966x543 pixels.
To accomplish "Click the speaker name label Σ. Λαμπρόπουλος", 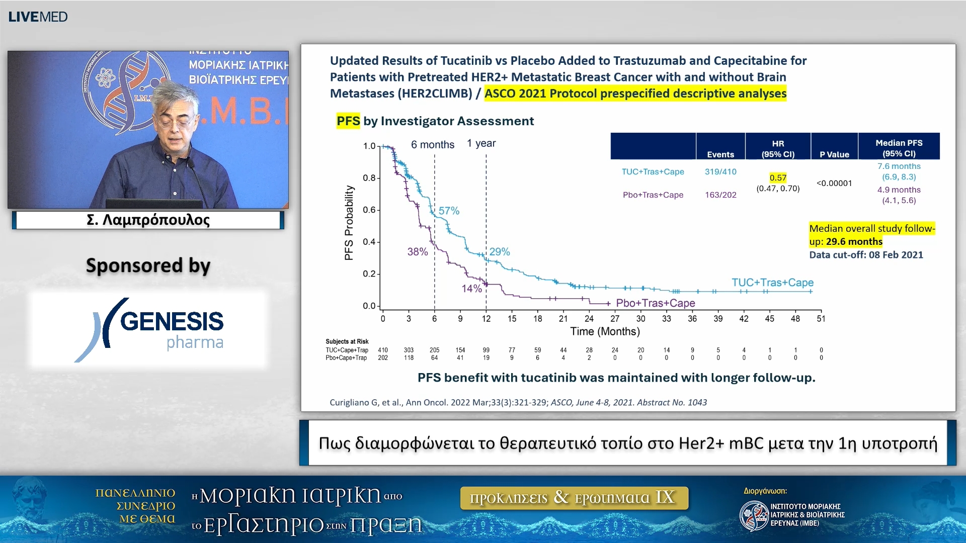I will point(148,220).
